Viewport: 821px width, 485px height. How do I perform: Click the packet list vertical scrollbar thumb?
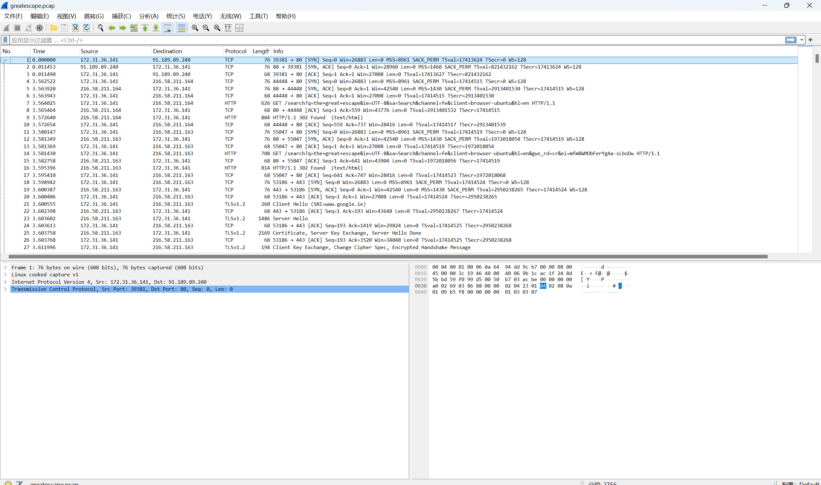point(817,58)
